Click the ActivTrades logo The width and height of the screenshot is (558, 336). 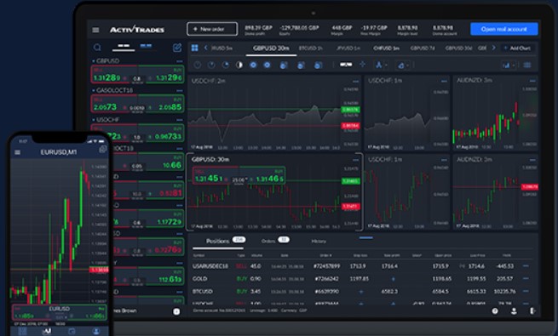pyautogui.click(x=137, y=29)
